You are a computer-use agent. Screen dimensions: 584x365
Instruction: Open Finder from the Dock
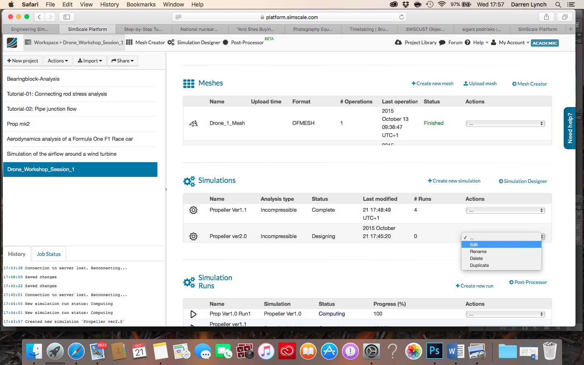34,351
